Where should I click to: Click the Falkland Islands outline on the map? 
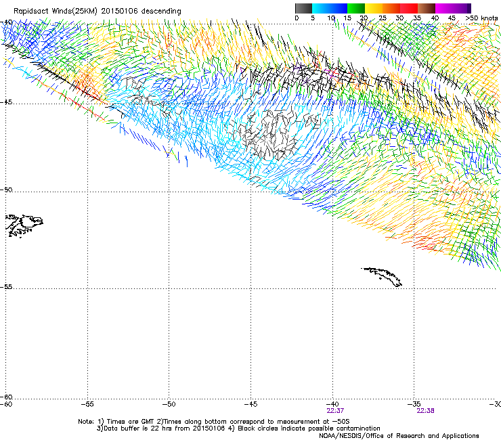24,226
